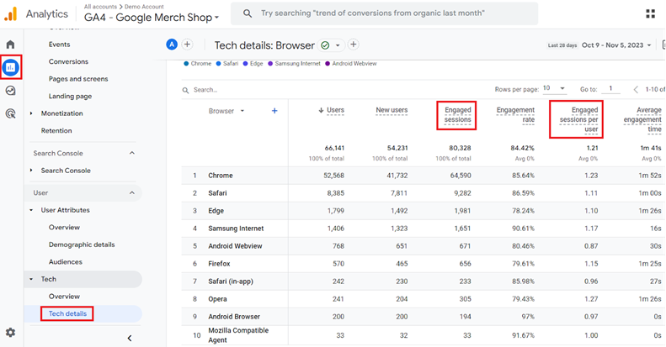Select the Opera row

[423, 299]
